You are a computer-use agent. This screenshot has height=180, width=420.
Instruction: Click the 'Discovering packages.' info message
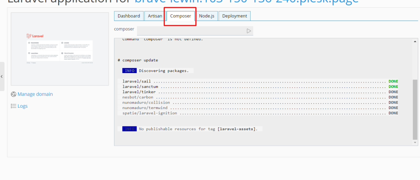coord(164,71)
